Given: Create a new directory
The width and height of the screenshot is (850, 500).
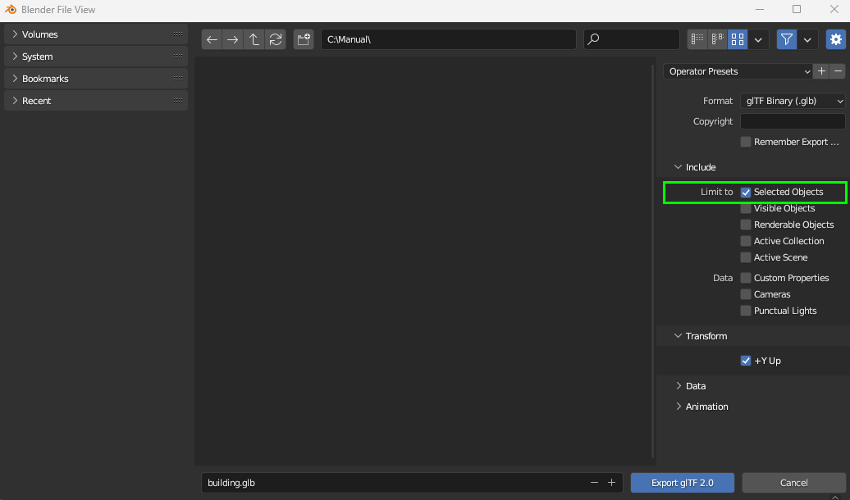Looking at the screenshot, I should tap(303, 39).
